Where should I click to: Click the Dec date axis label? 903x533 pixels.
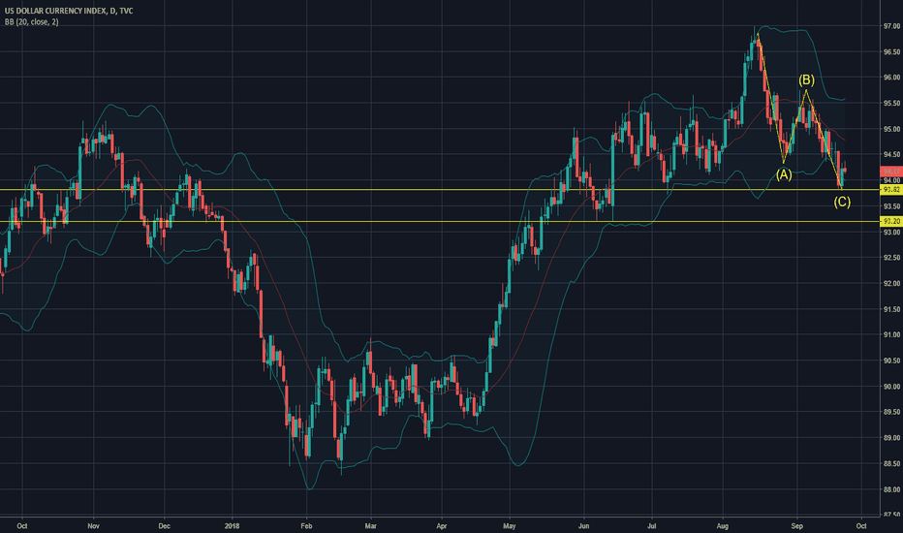pos(164,526)
